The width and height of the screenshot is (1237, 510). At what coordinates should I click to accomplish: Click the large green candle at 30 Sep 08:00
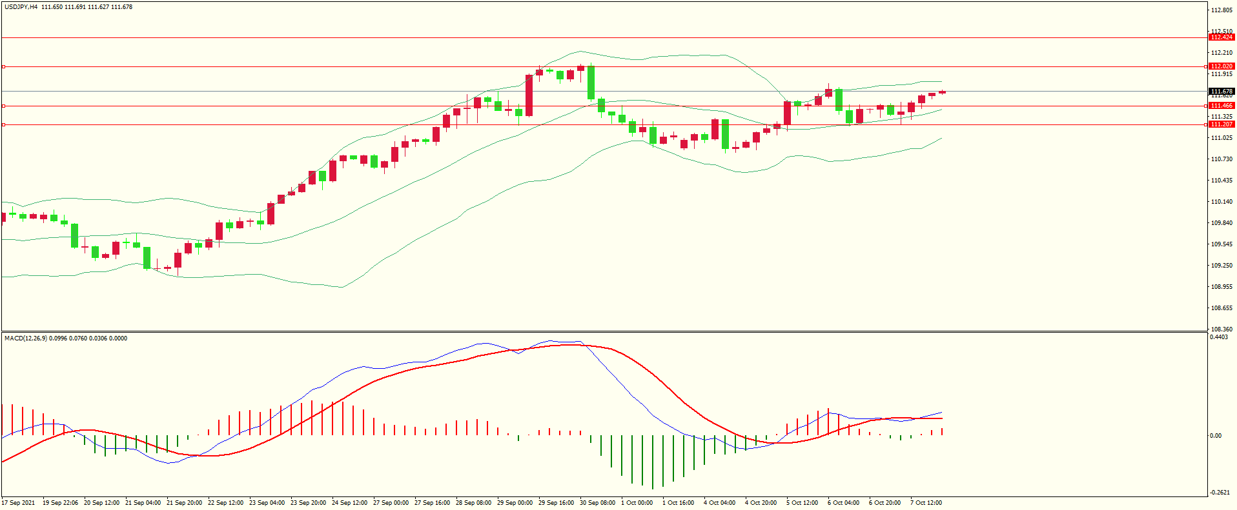pos(591,83)
